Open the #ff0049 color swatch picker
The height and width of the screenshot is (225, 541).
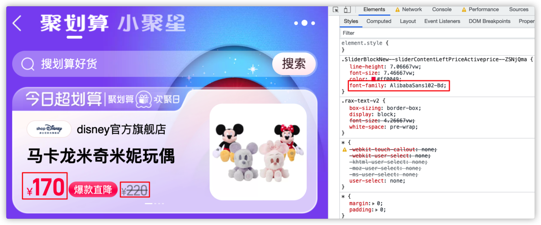pos(374,79)
